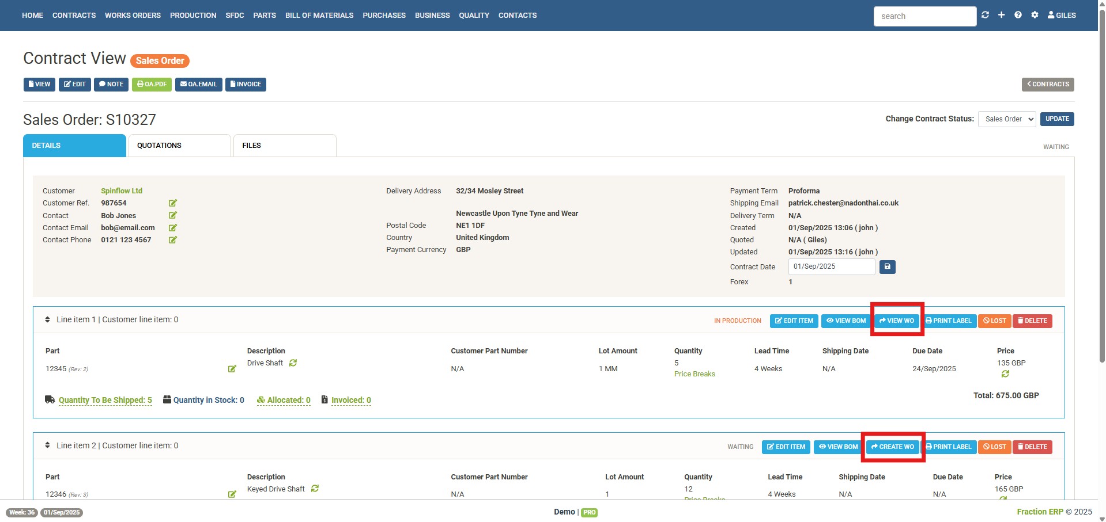Image resolution: width=1106 pixels, height=522 pixels.
Task: Open the Spinflow Ltd customer link
Action: tap(122, 190)
